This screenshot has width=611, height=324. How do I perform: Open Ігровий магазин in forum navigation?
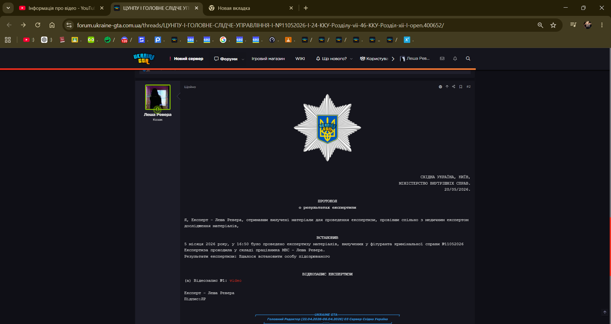(268, 59)
